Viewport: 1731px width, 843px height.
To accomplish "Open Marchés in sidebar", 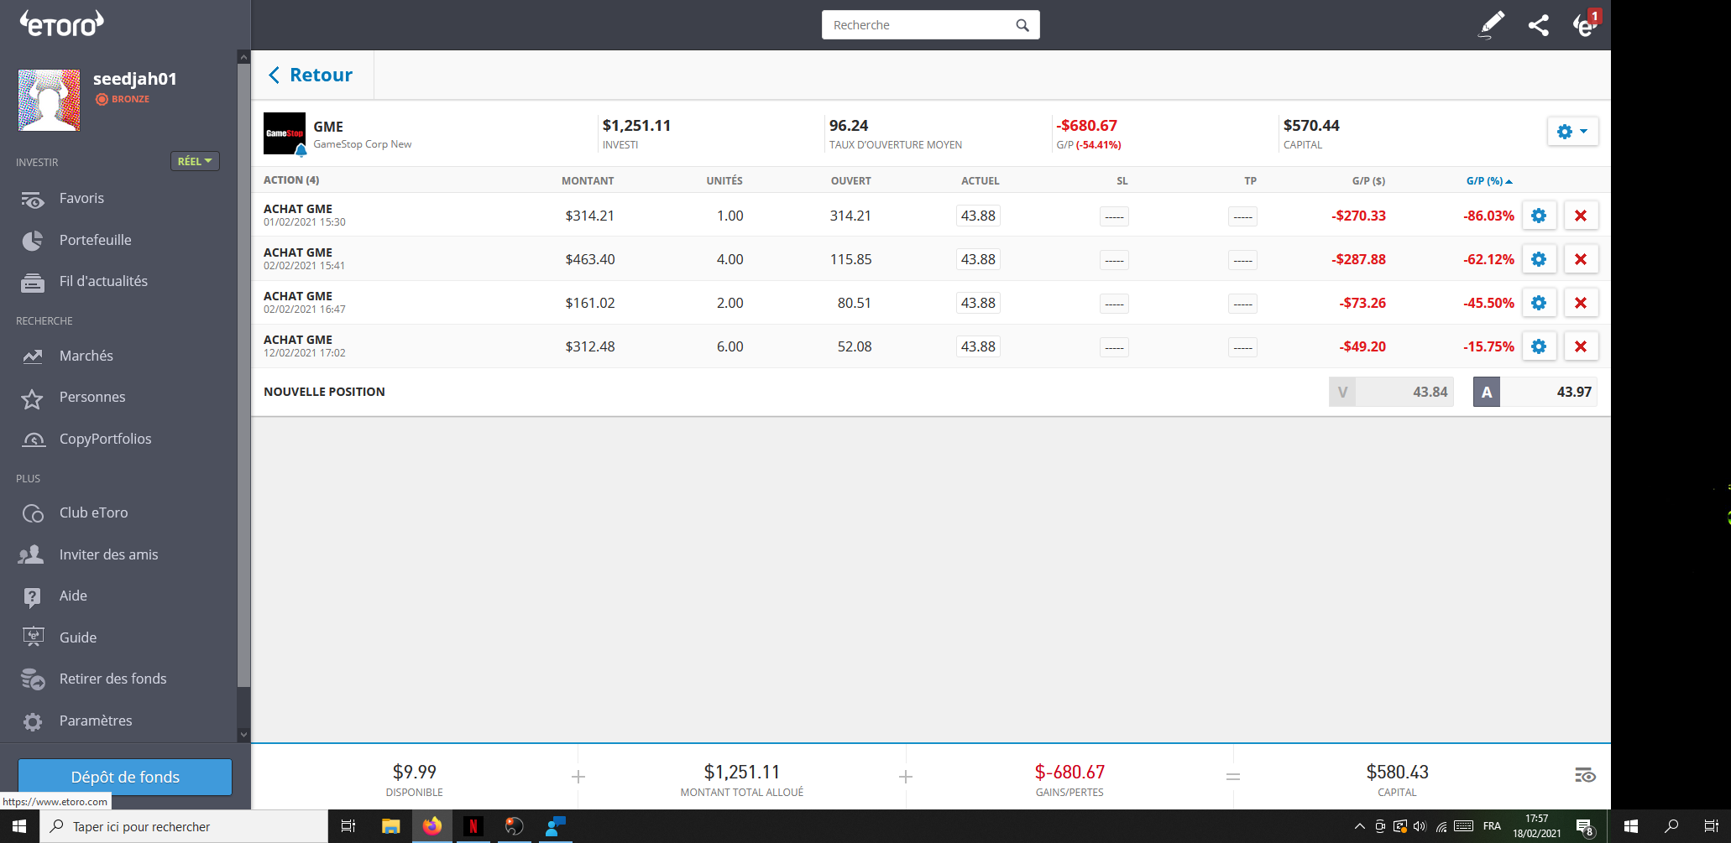I will coord(86,356).
